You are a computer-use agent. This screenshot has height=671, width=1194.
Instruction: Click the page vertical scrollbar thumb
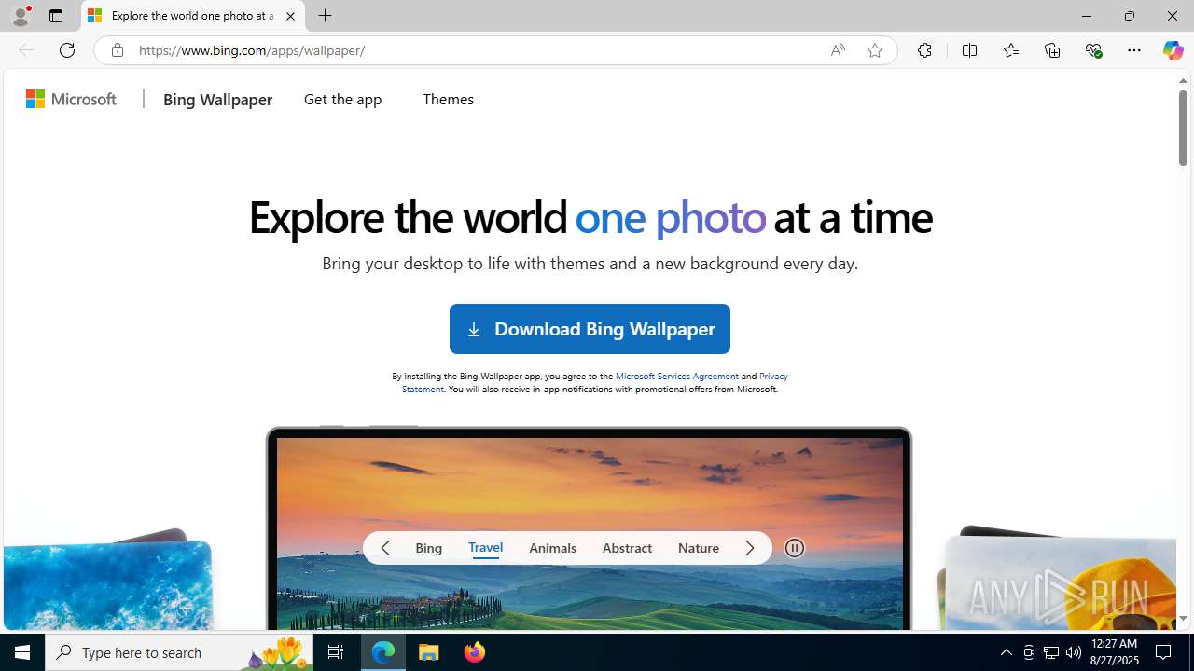(1183, 128)
